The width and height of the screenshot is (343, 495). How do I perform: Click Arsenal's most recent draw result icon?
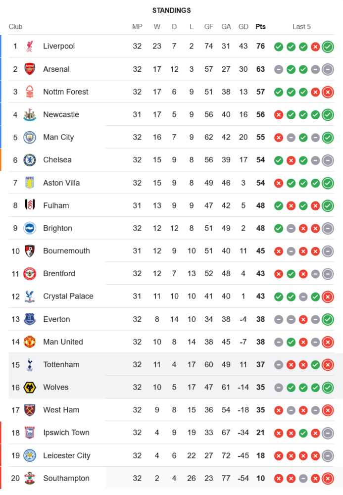point(327,70)
